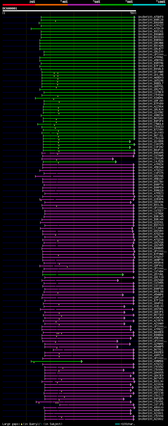
Task: Click green arrowhead ending UniRef100_C4J5Z8 alignment
Action: 116,161
